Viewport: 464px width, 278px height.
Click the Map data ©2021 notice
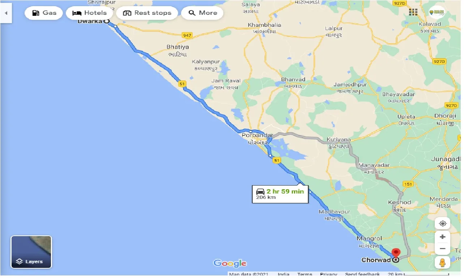(x=248, y=274)
